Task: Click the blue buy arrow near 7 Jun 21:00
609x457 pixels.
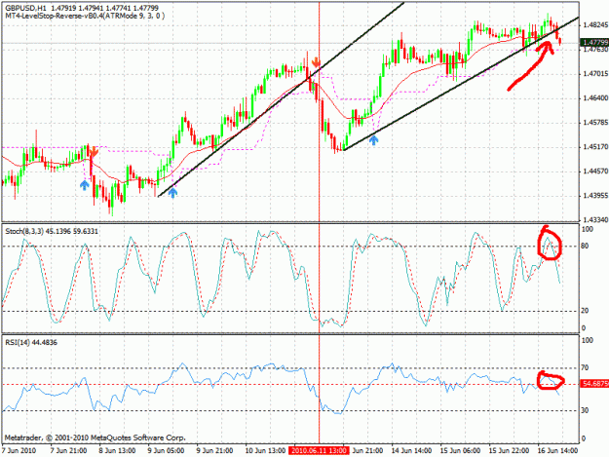Action: pyautogui.click(x=84, y=185)
